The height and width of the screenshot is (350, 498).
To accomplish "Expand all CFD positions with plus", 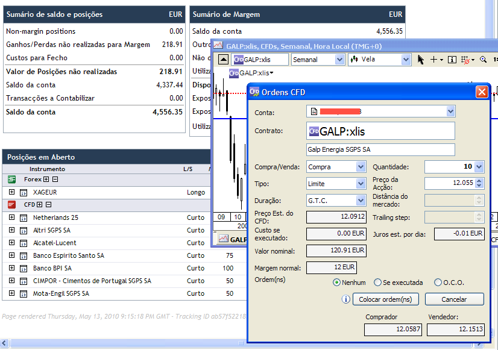I will [x=39, y=205].
